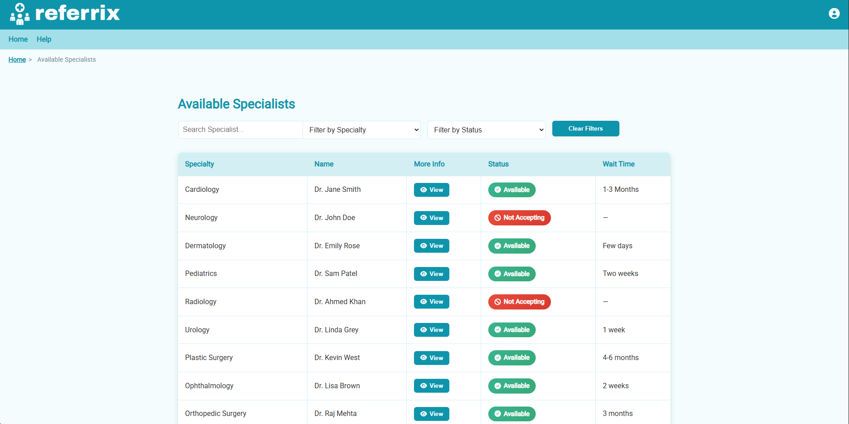This screenshot has width=849, height=424.
Task: Open the Filter by Specialty dropdown
Action: click(x=361, y=130)
